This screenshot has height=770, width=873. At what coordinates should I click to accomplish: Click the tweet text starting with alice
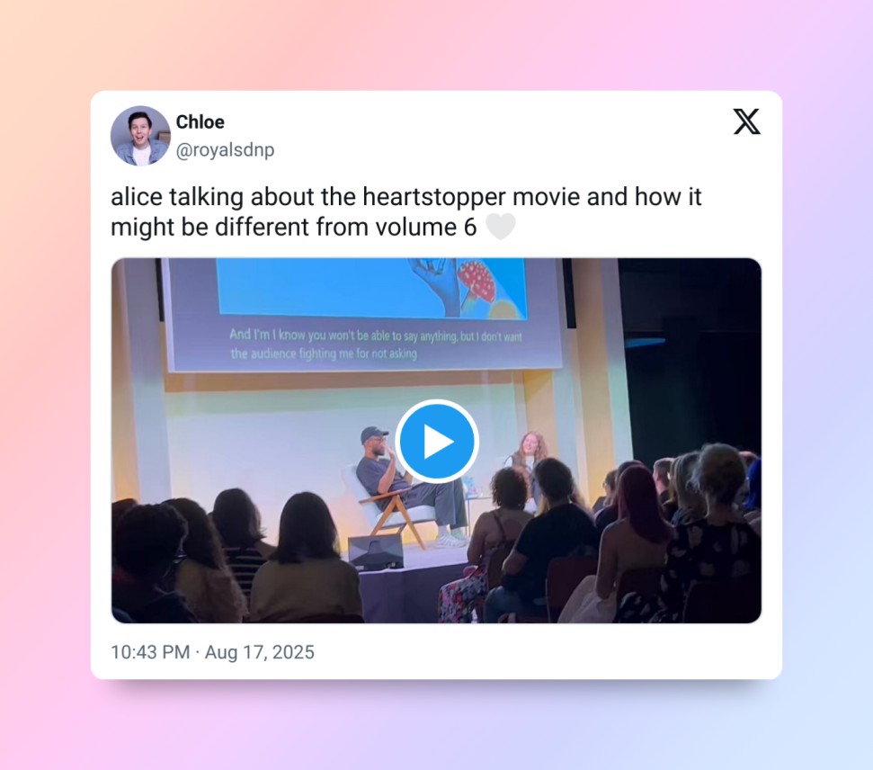[405, 212]
